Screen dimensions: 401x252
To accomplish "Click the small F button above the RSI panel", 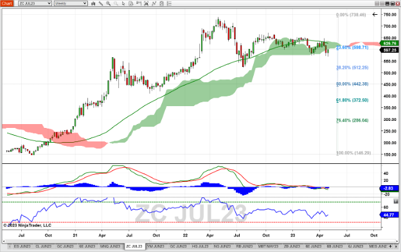I will pyautogui.click(x=396, y=201).
